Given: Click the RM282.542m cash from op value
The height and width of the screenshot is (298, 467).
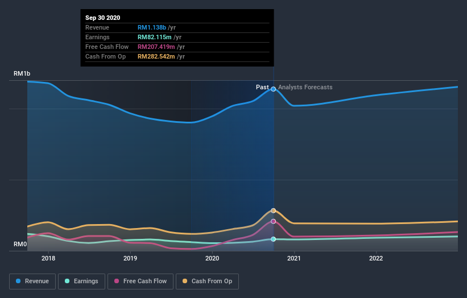Looking at the screenshot, I should coord(156,56).
